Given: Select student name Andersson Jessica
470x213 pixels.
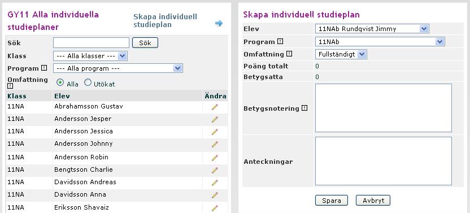Looking at the screenshot, I should tap(84, 131).
